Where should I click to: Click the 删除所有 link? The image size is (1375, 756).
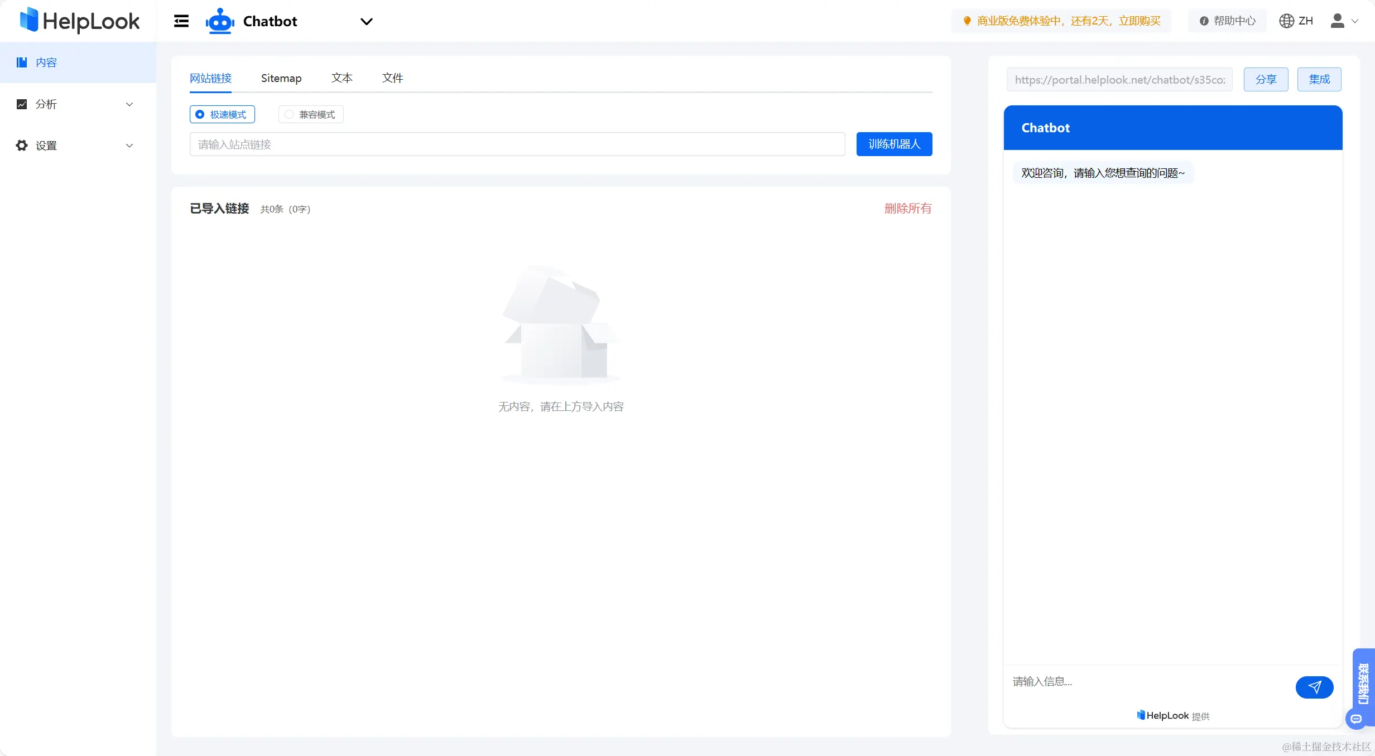click(907, 209)
